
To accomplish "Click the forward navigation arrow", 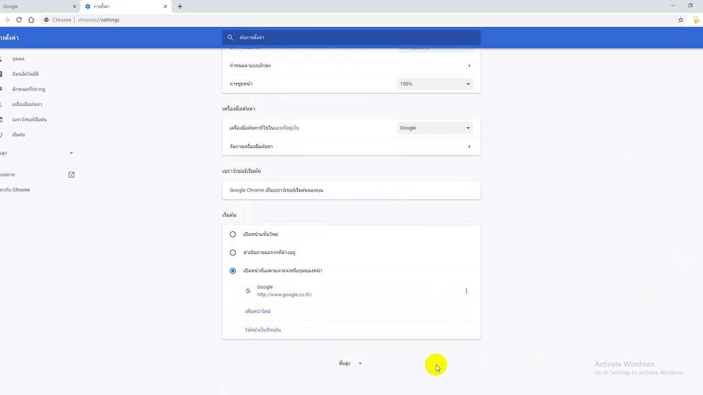I will click(7, 20).
